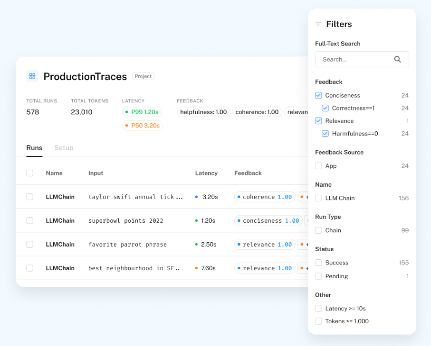Click LLMChain name in the superbowl row
Image resolution: width=431 pixels, height=346 pixels.
coord(60,221)
